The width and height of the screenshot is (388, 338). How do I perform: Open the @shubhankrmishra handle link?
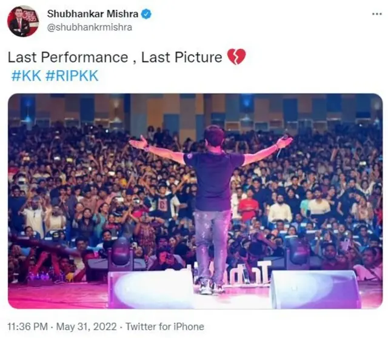(89, 27)
